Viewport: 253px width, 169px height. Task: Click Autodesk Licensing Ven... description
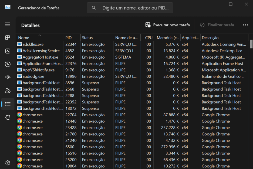click(x=224, y=44)
